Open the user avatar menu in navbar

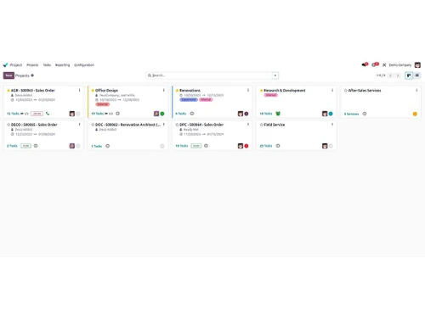point(417,65)
